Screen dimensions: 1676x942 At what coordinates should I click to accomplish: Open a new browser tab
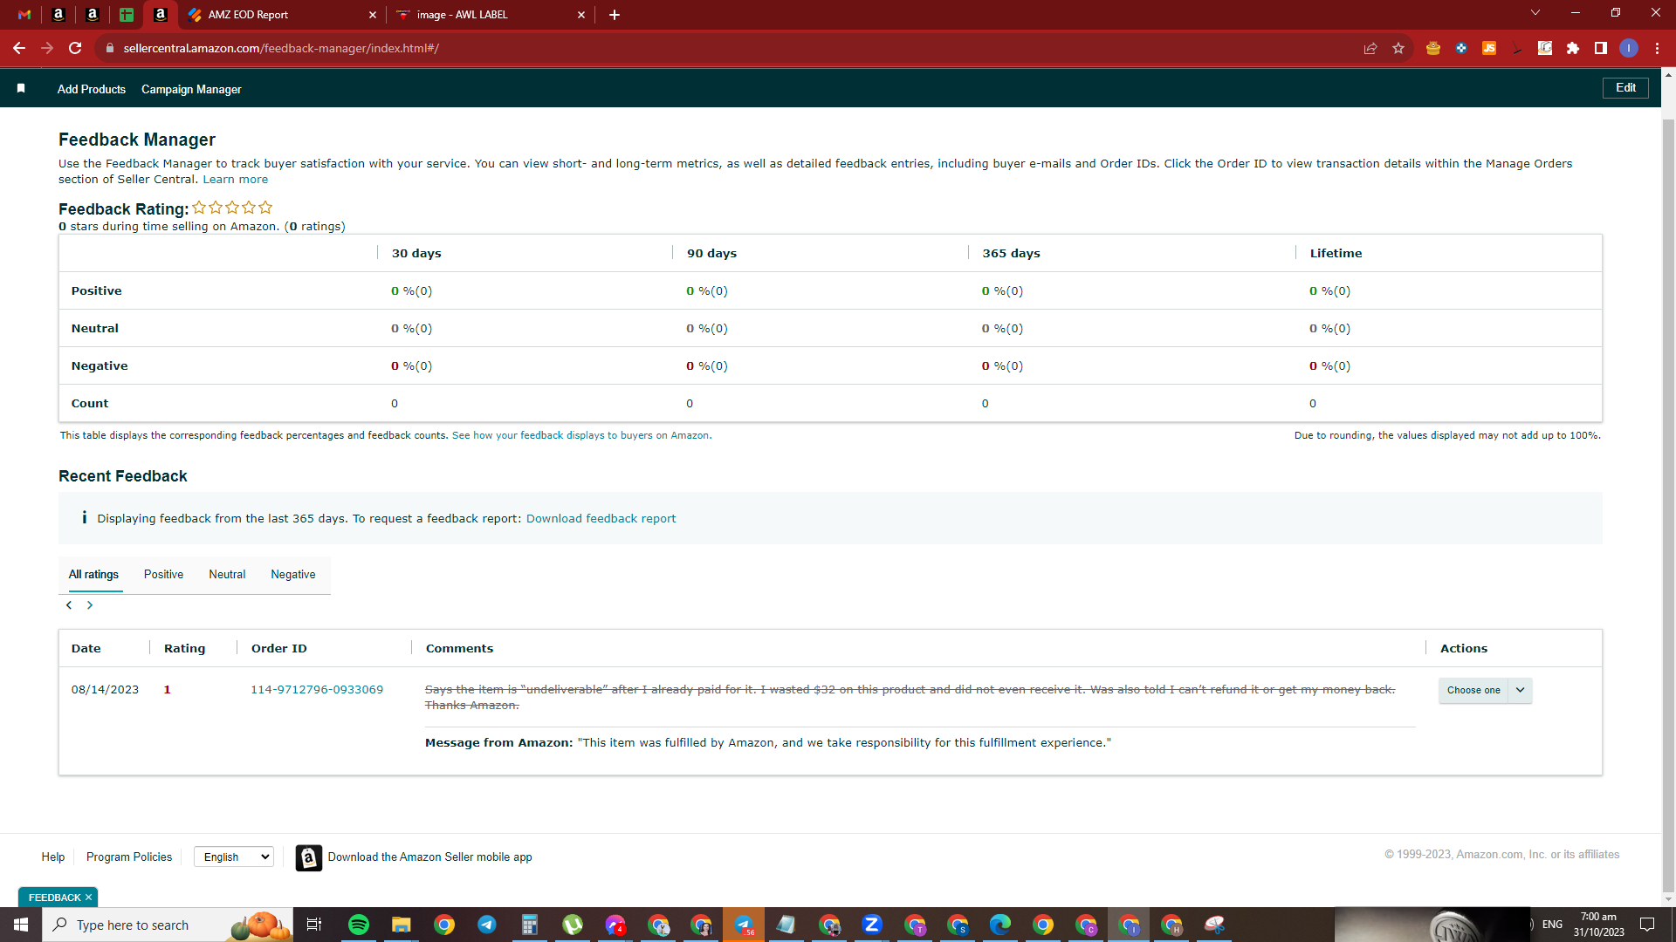615,15
